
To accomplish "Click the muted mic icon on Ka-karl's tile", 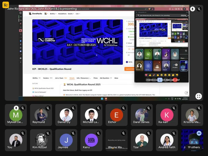I will [x=174, y=108].
